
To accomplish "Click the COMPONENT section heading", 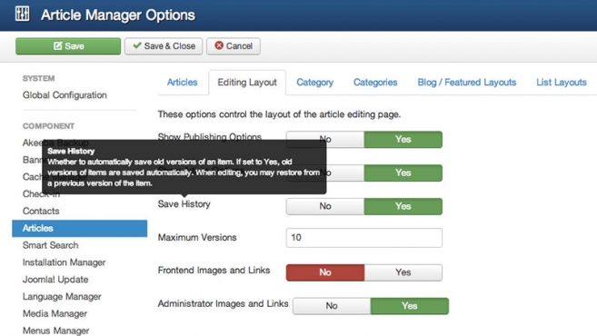I will point(48,126).
